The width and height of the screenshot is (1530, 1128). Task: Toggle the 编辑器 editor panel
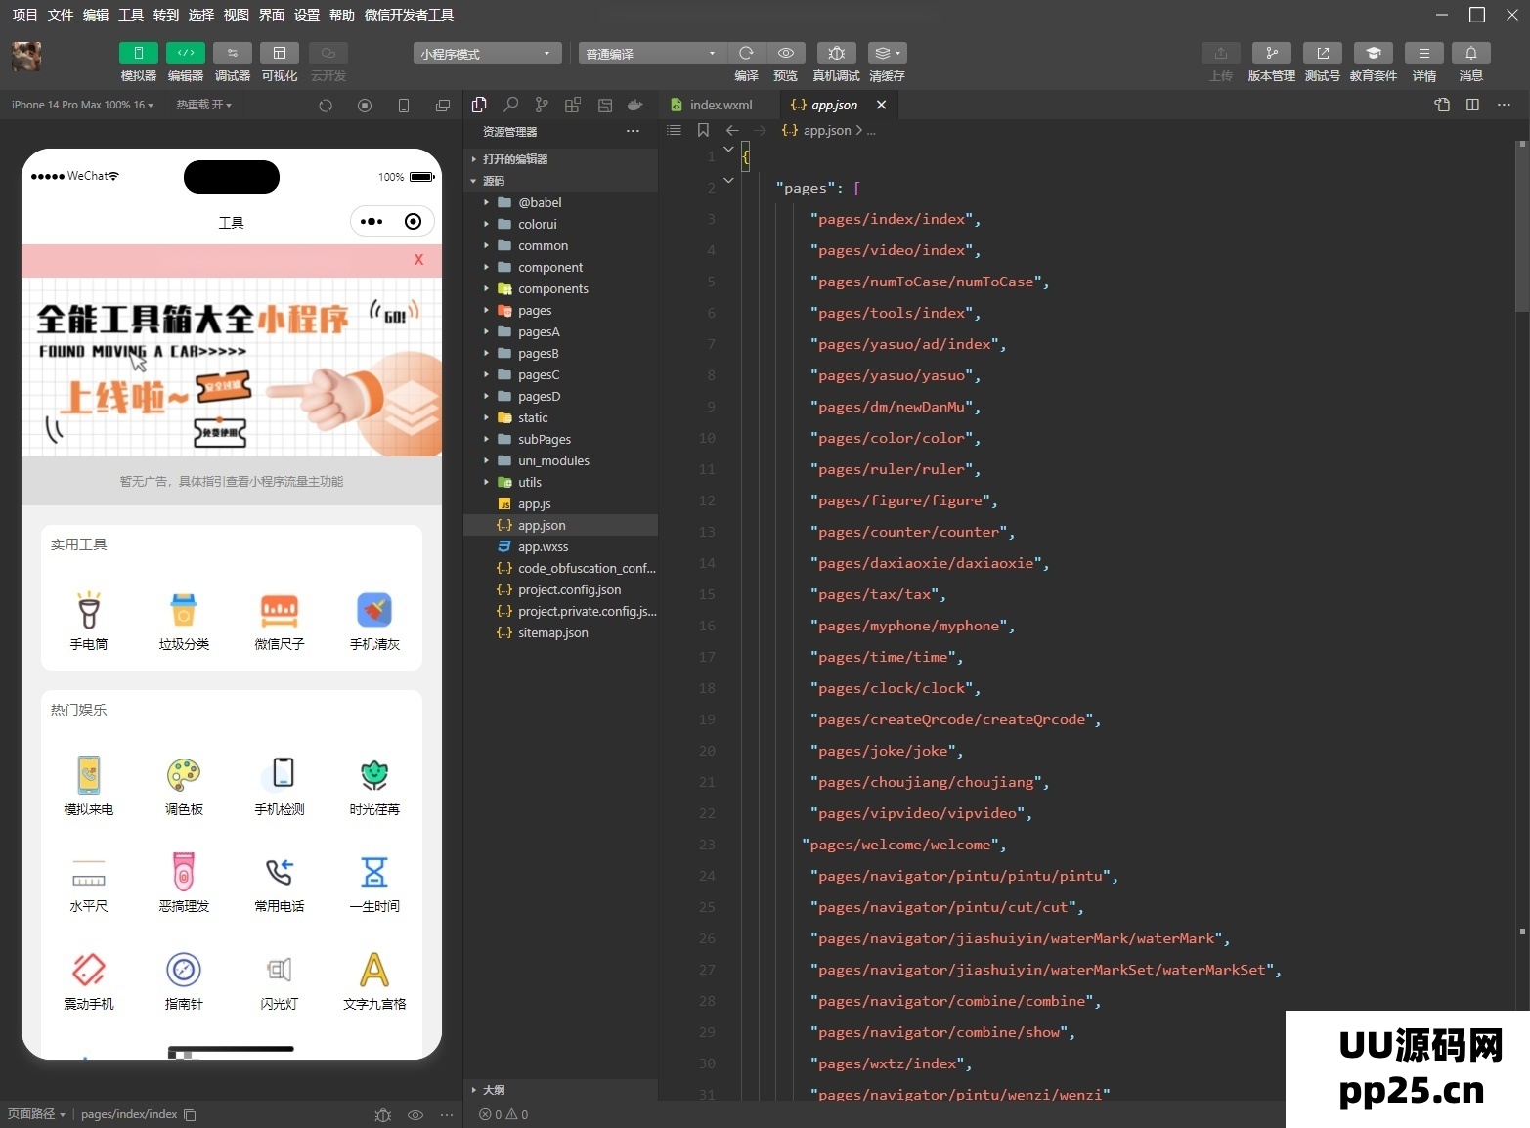(185, 53)
